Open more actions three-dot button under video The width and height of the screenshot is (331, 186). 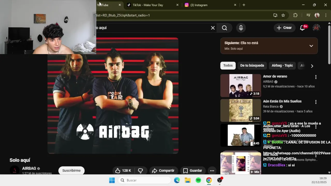(x=212, y=171)
